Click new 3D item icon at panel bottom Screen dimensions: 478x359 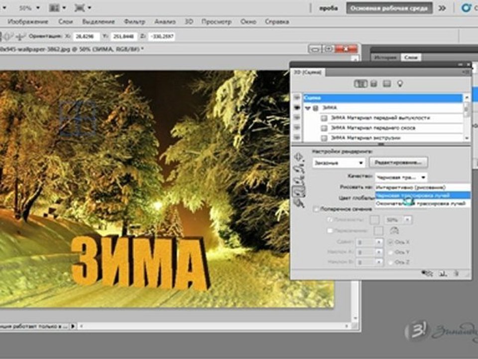pyautogui.click(x=443, y=273)
